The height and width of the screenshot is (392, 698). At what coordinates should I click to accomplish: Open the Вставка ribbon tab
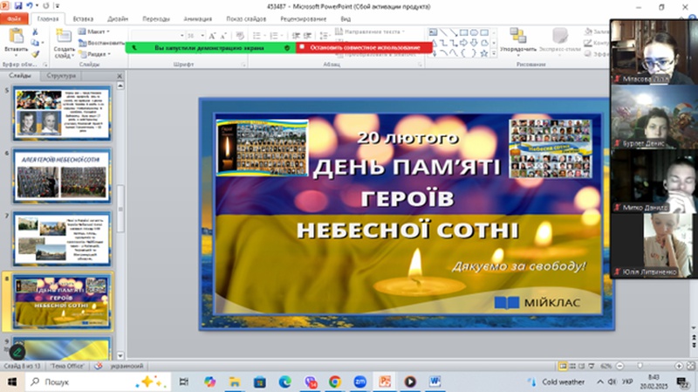(x=84, y=17)
